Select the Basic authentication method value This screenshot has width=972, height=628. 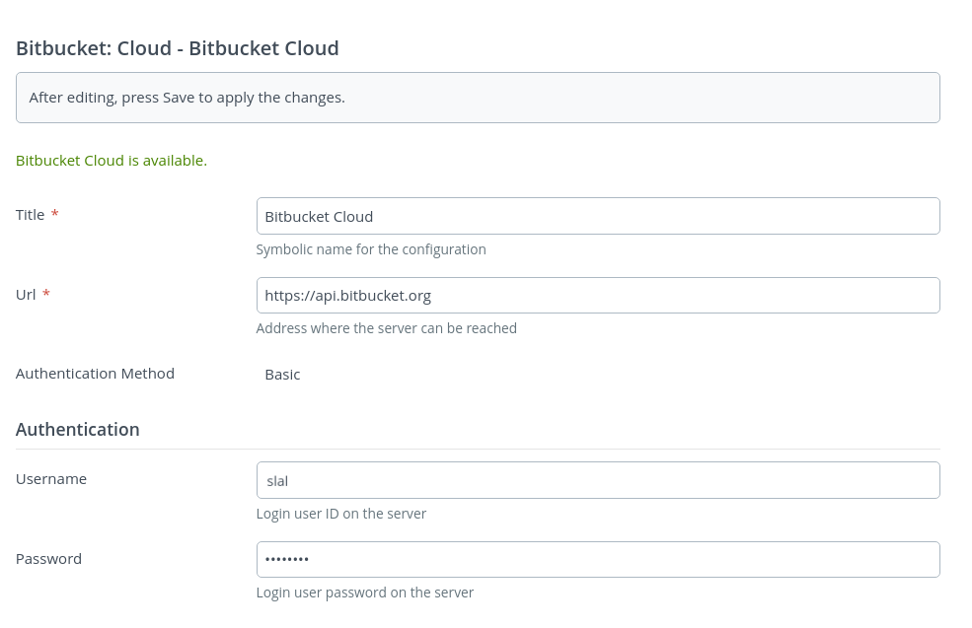tap(282, 375)
